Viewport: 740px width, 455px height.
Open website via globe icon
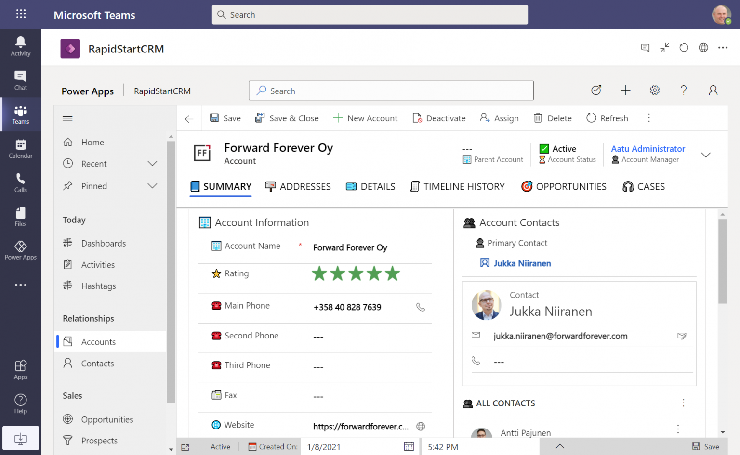pyautogui.click(x=421, y=426)
